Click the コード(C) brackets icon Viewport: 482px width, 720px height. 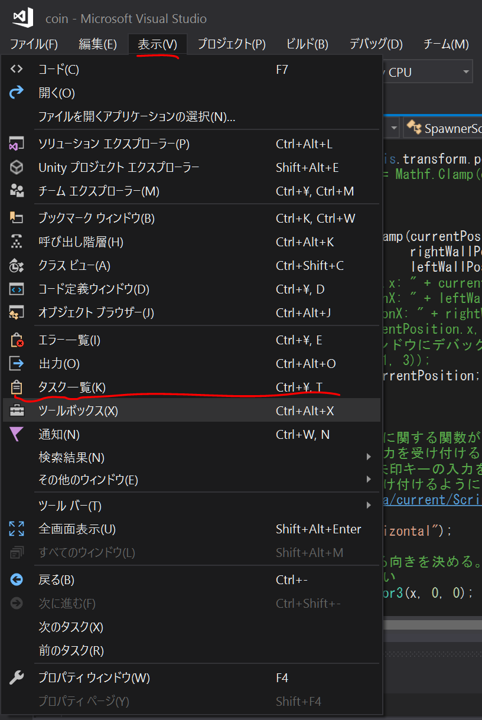tap(17, 69)
